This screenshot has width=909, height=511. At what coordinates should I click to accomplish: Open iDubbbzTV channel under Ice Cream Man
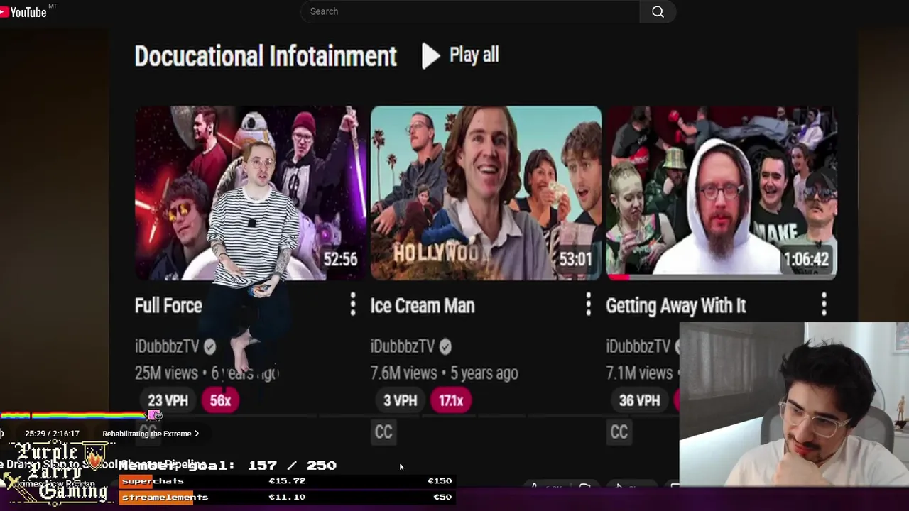point(403,346)
